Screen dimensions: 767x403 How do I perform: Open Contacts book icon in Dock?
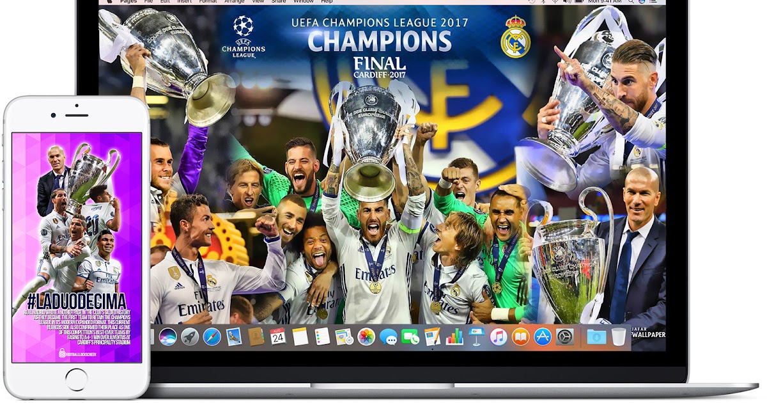[256, 336]
